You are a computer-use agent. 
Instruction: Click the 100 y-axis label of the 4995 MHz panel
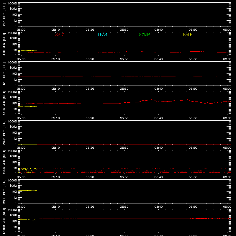tap(14, 162)
